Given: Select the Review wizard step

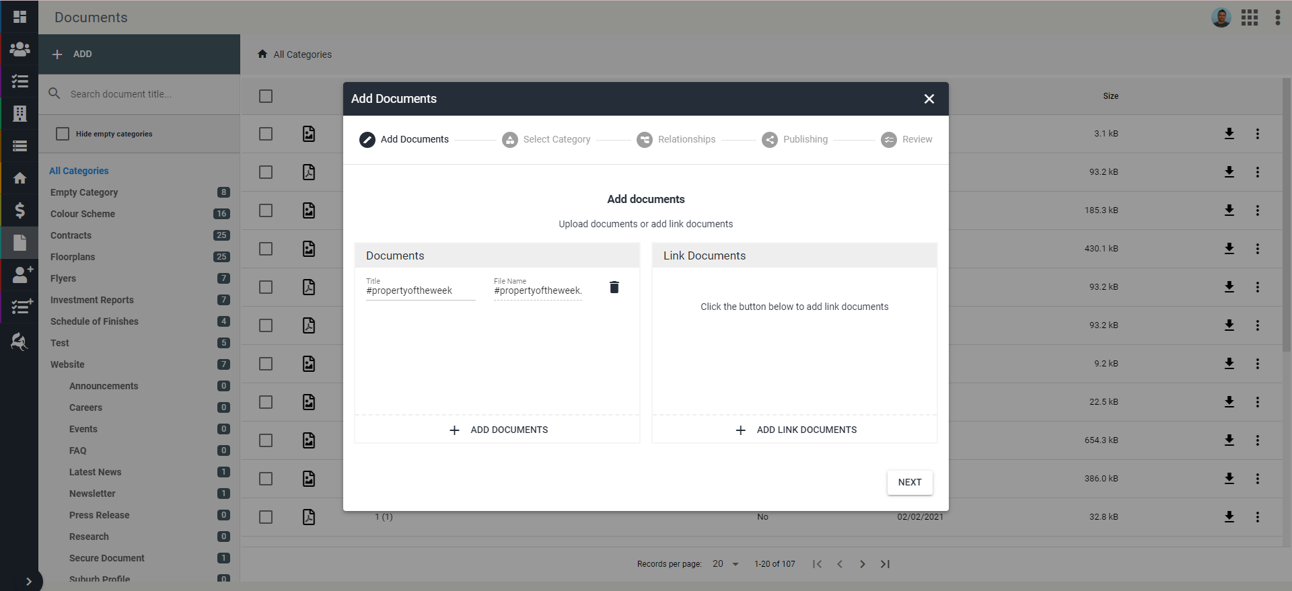Looking at the screenshot, I should pos(906,139).
